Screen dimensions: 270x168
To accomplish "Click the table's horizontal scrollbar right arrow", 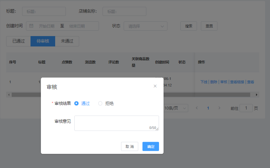I will (257, 95).
